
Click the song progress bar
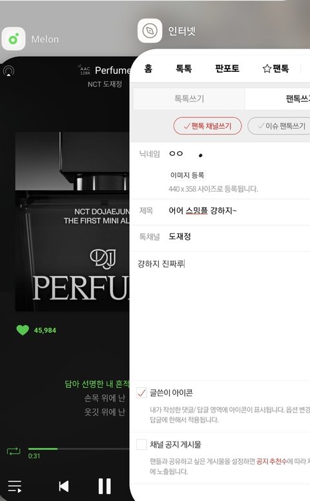[x=79, y=449]
